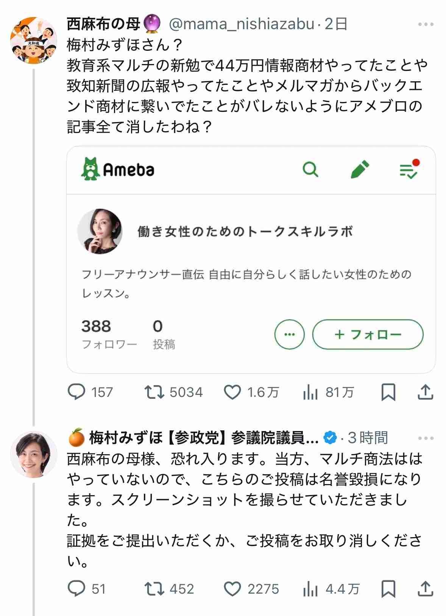Open @mama_nishiazabu profile handle

tap(242, 25)
